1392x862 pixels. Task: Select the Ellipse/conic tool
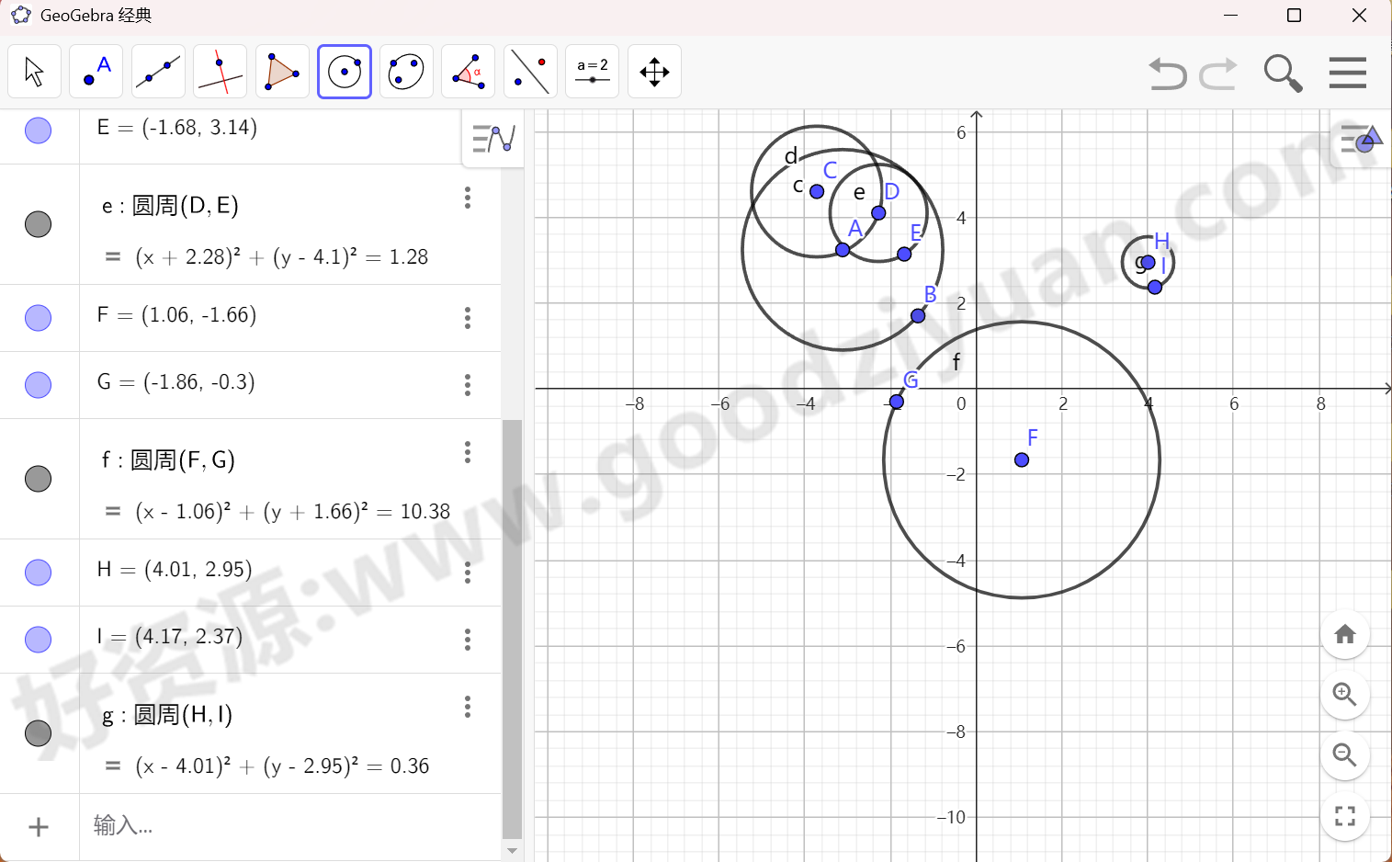406,71
